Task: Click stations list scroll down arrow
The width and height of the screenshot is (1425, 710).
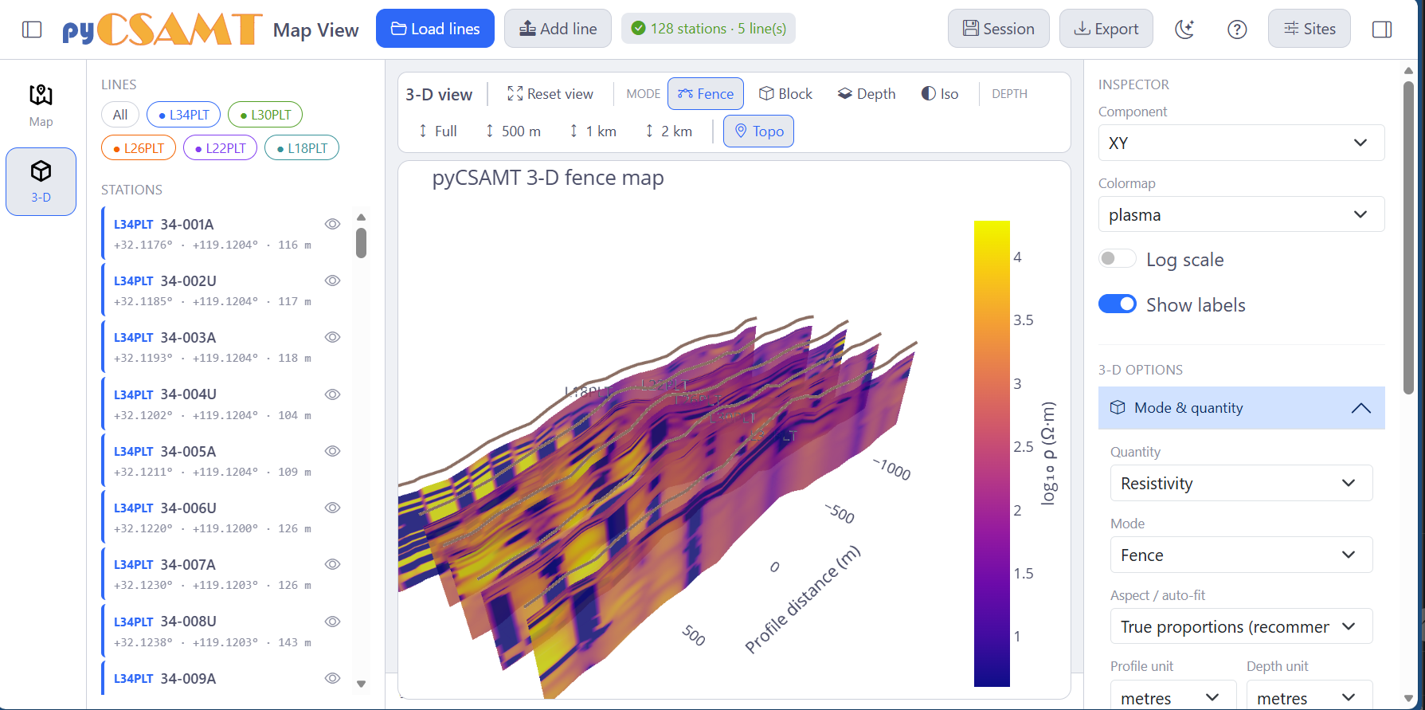Action: click(361, 684)
